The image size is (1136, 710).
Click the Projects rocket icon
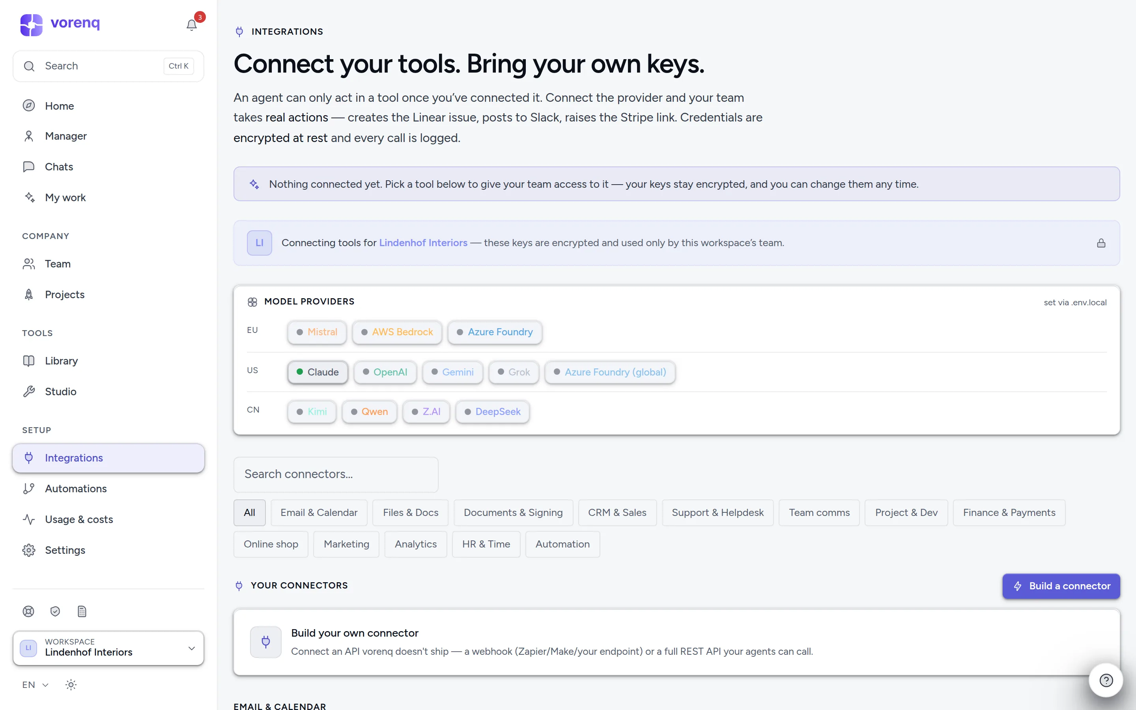(29, 294)
